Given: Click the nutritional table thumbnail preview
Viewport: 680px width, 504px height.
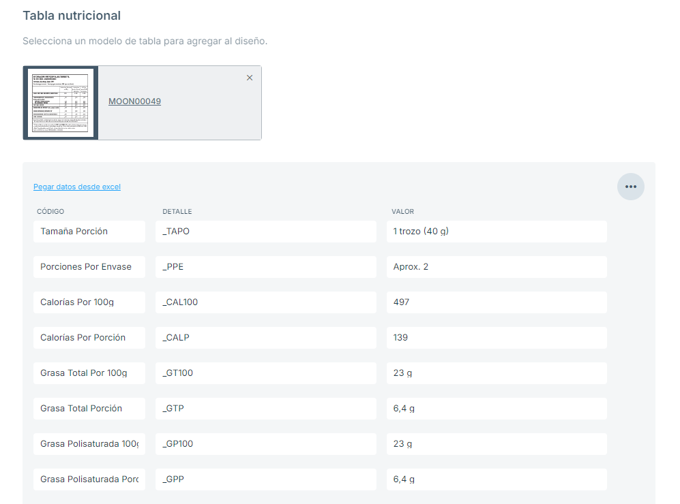Looking at the screenshot, I should click(x=61, y=103).
